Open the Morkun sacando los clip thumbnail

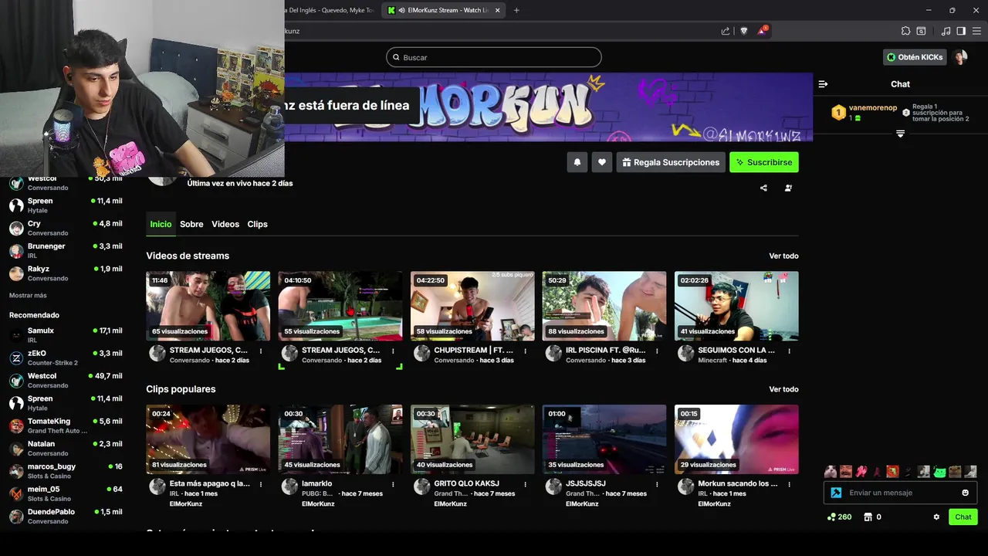736,439
